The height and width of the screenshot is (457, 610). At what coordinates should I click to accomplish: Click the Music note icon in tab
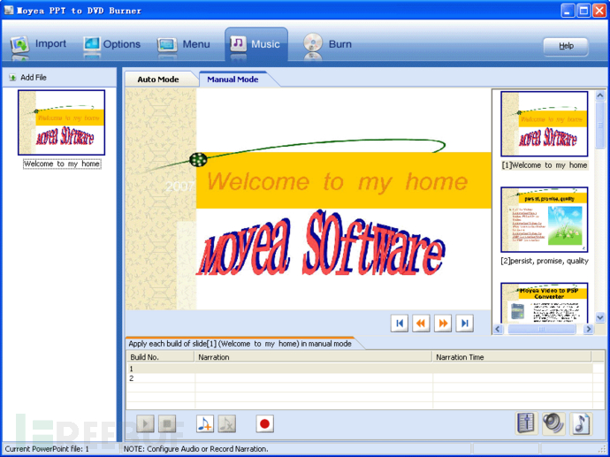point(238,43)
